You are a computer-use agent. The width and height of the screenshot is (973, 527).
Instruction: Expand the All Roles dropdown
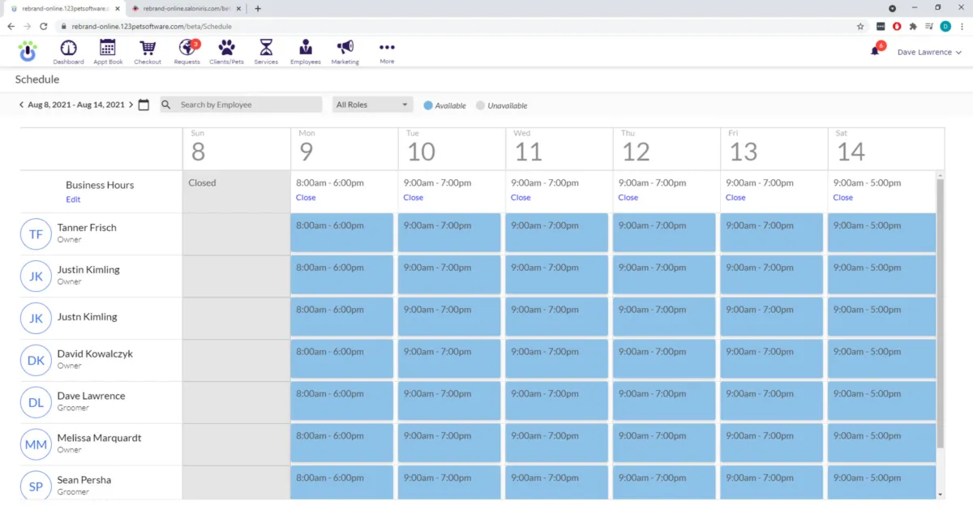(x=372, y=105)
